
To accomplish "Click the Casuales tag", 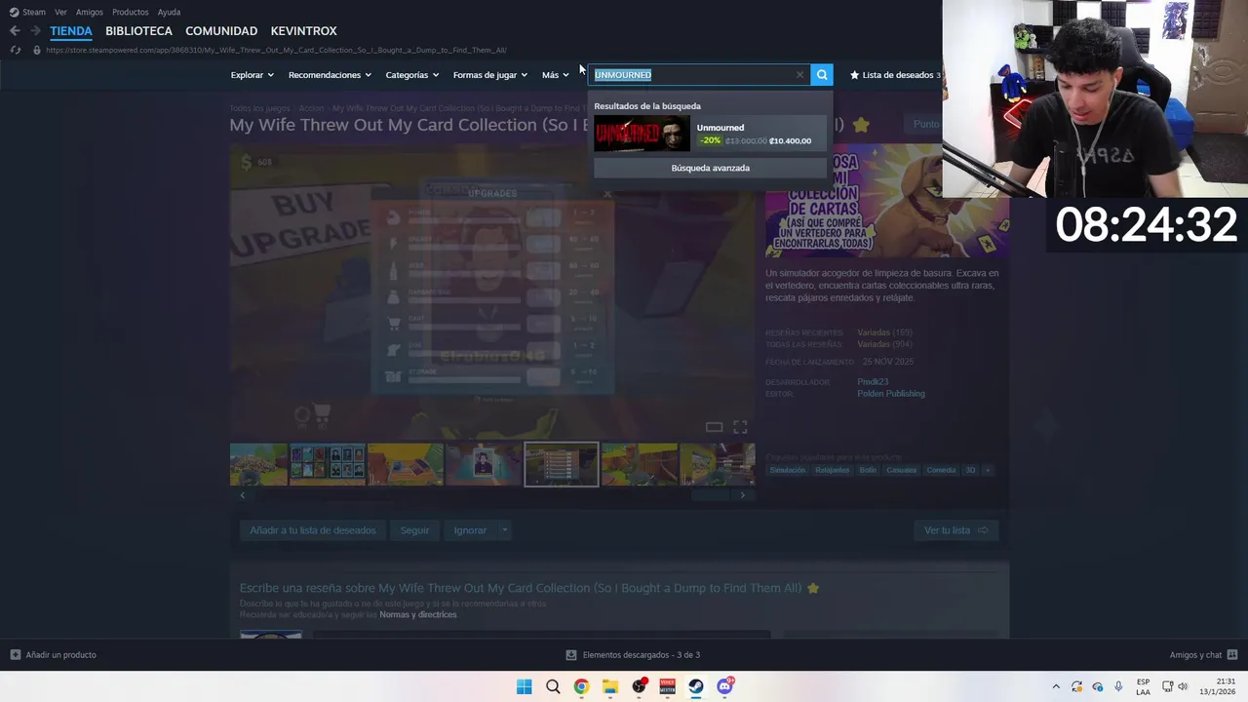I will 901,470.
